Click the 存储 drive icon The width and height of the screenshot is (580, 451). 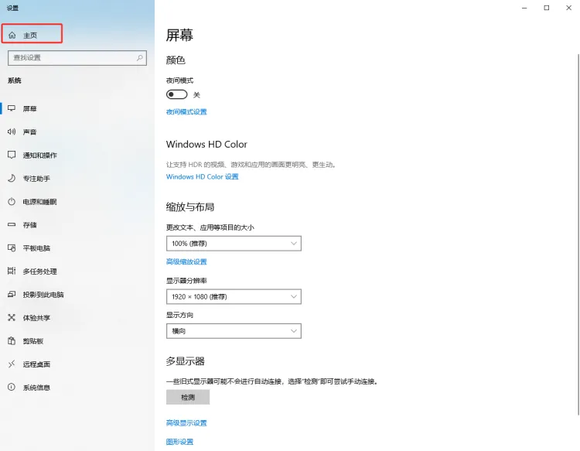tap(12, 224)
